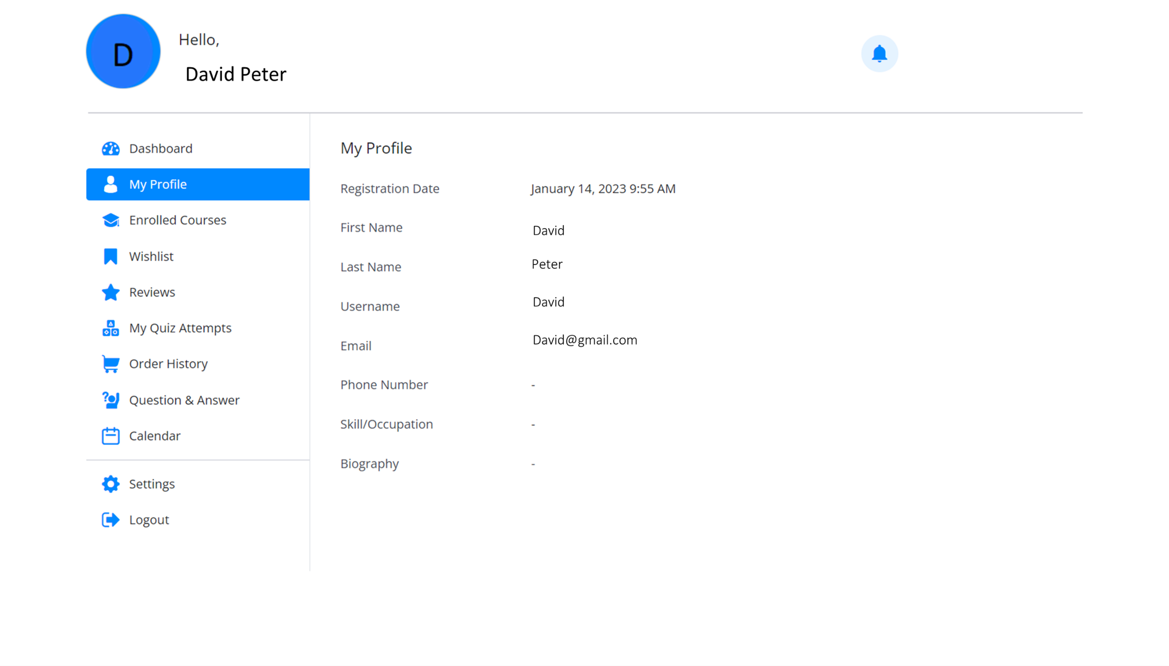The height and width of the screenshot is (666, 1169).
Task: Click the Settings gear icon
Action: click(110, 484)
